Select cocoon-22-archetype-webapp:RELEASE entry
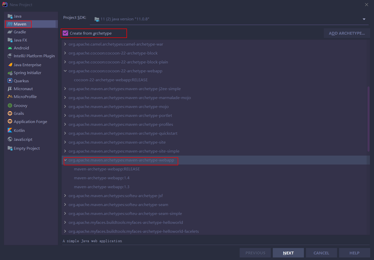374x260 pixels. point(111,80)
